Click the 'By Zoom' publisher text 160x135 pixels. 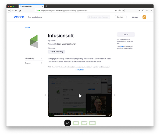click(52, 40)
